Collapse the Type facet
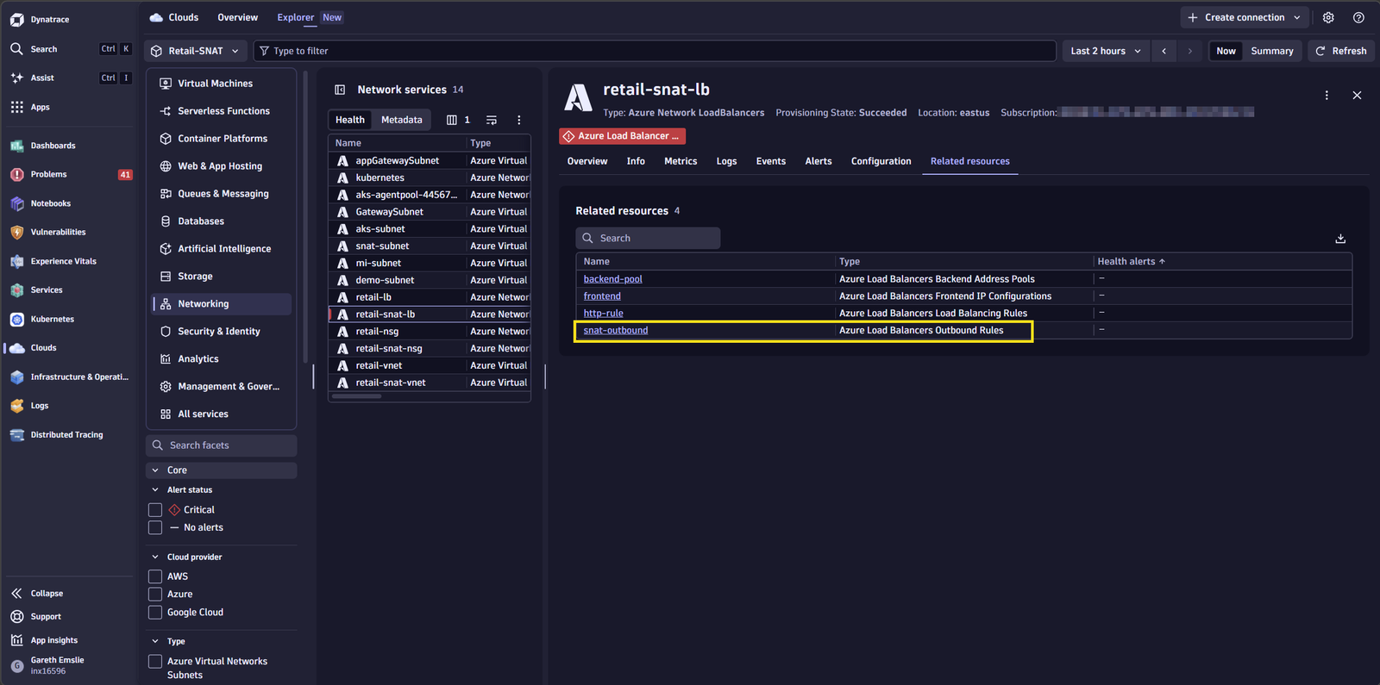 pyautogui.click(x=155, y=642)
